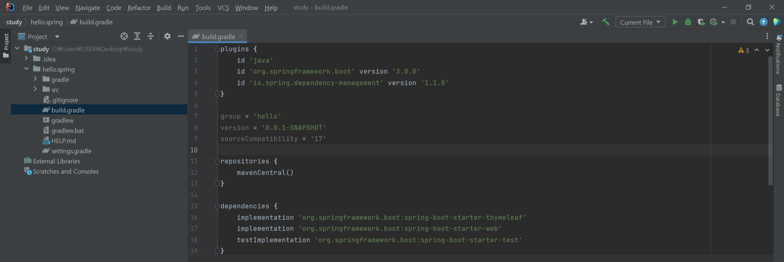Open the Refactor menu
This screenshot has width=784, height=262.
pos(139,8)
